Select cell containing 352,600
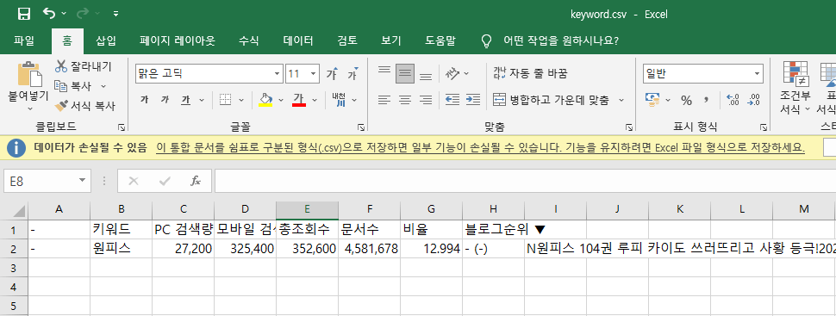 click(307, 248)
